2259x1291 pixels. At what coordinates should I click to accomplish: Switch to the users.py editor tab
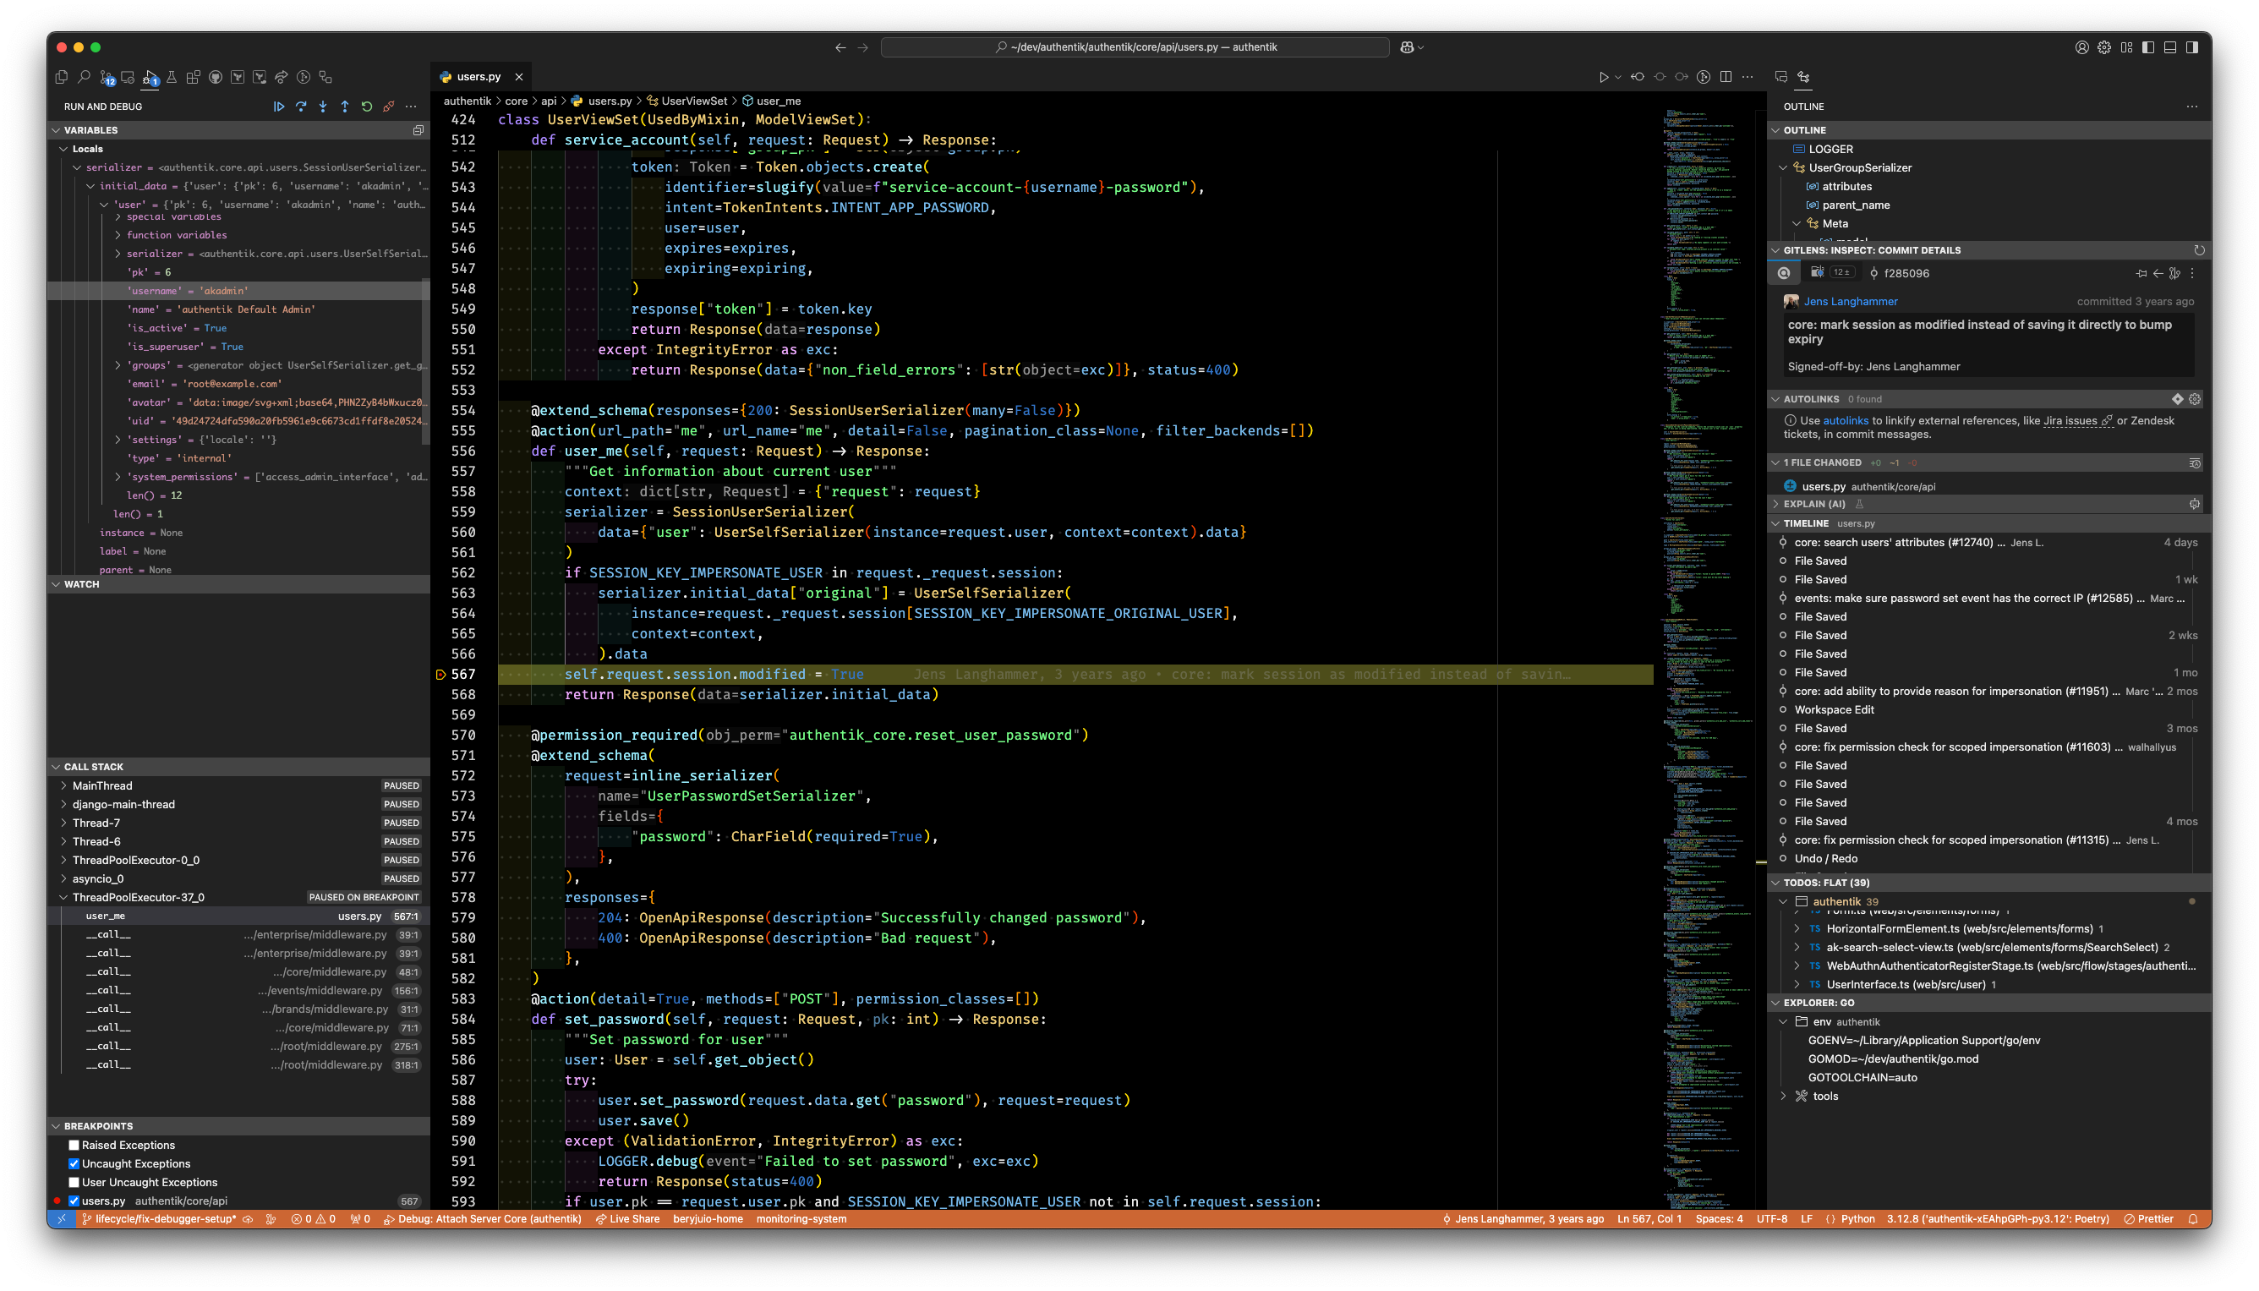click(x=479, y=76)
